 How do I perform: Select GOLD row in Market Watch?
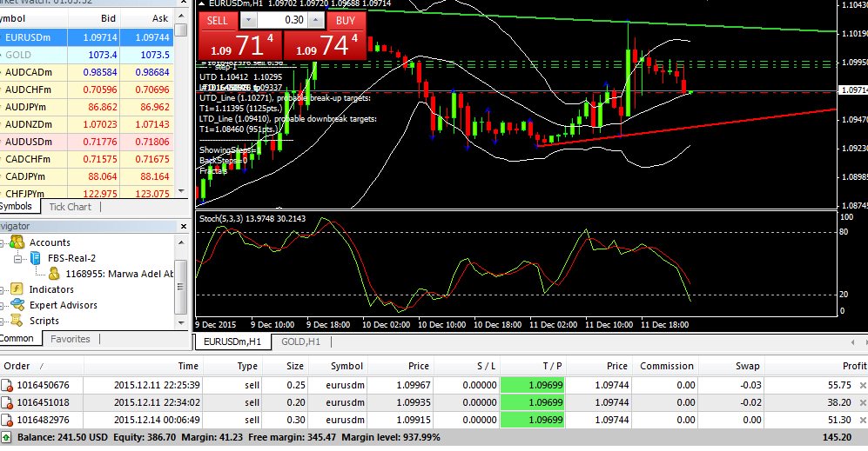pos(86,55)
